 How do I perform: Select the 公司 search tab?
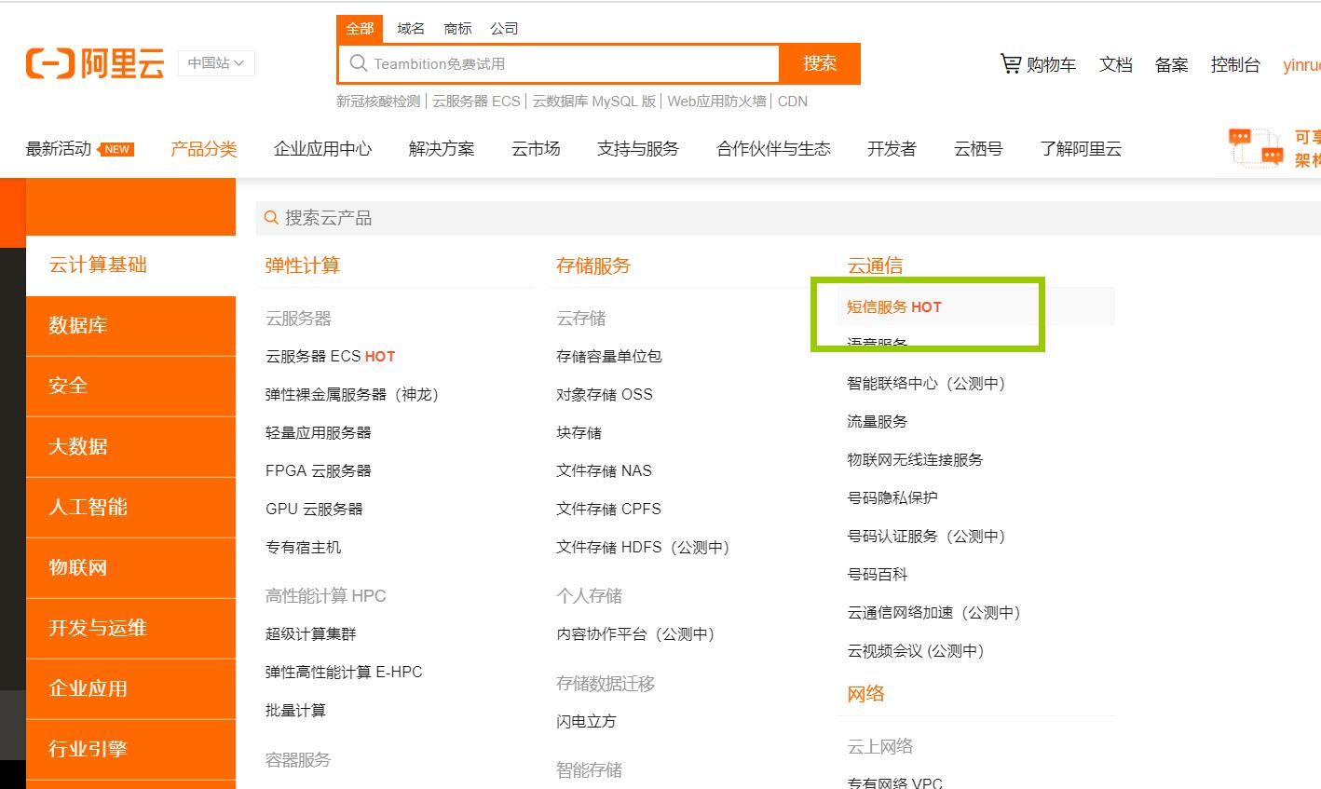tap(504, 29)
